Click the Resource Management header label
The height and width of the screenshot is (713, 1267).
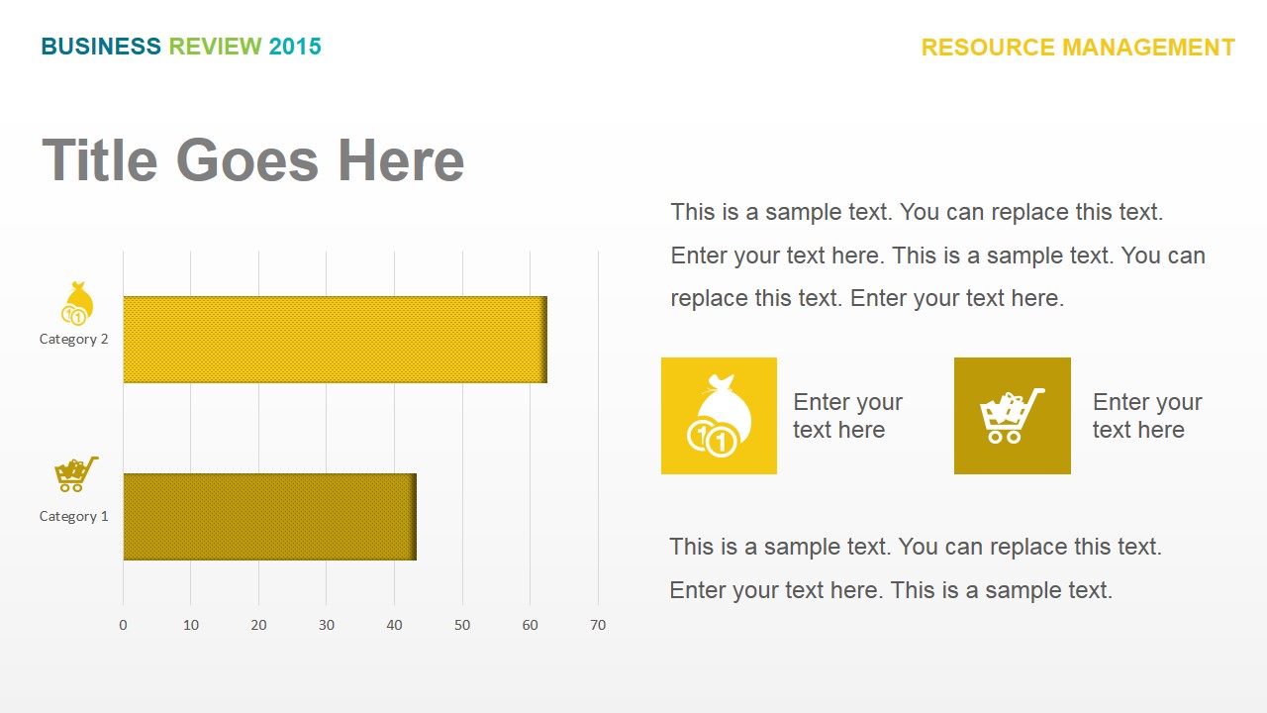(x=1078, y=48)
